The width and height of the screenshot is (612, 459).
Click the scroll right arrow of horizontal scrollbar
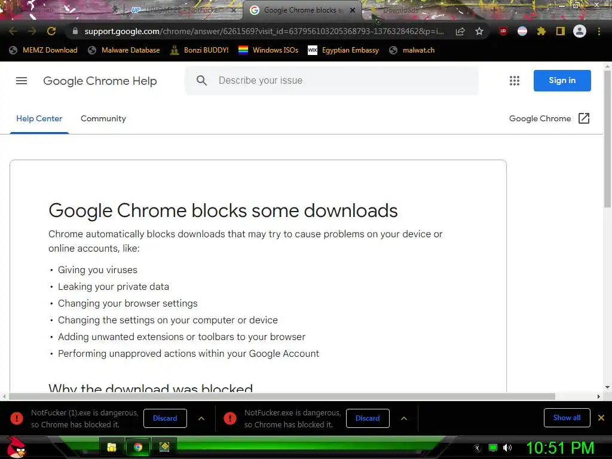click(599, 396)
